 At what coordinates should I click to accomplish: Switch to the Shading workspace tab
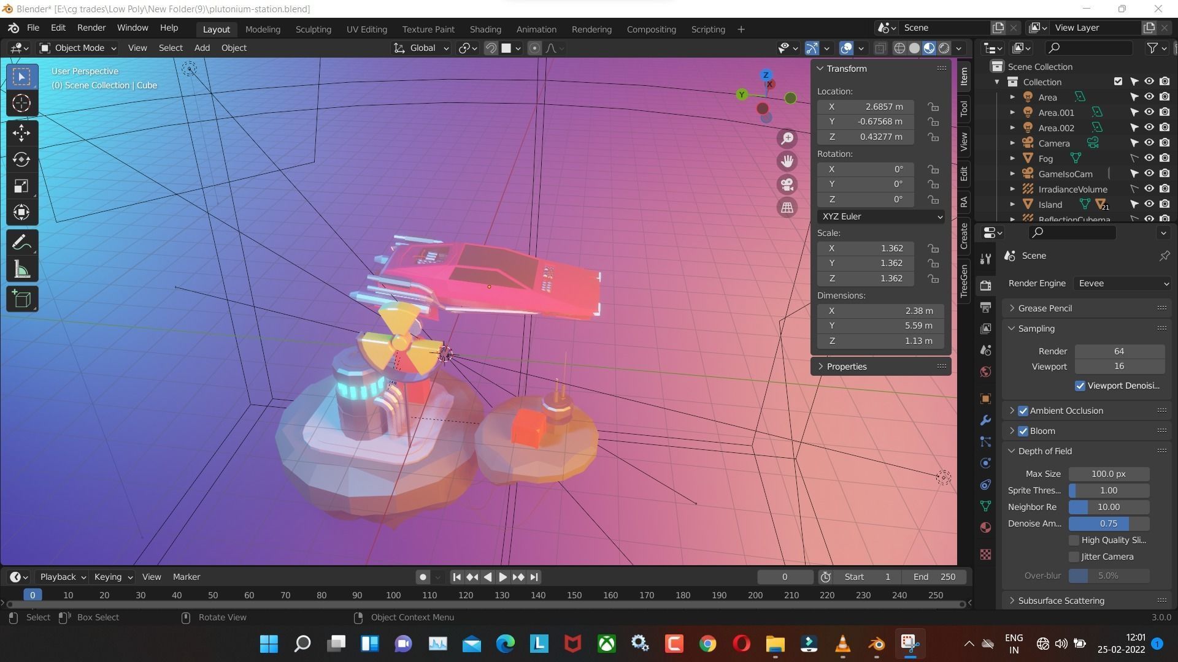point(485,29)
